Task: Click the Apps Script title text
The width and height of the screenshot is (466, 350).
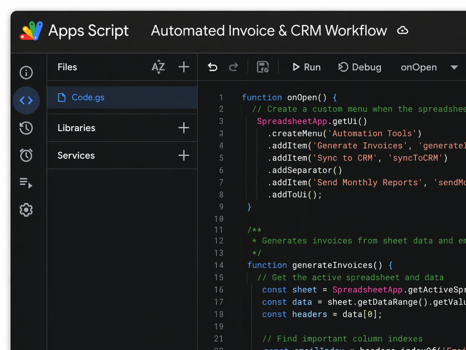Action: (89, 31)
